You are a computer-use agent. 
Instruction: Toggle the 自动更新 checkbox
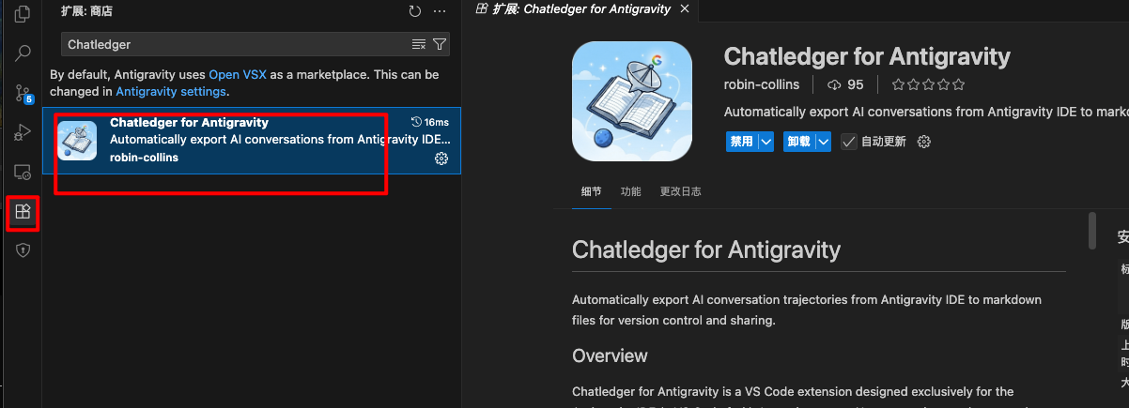[848, 142]
